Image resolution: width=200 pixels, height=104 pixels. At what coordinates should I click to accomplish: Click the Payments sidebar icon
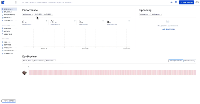[2, 18]
